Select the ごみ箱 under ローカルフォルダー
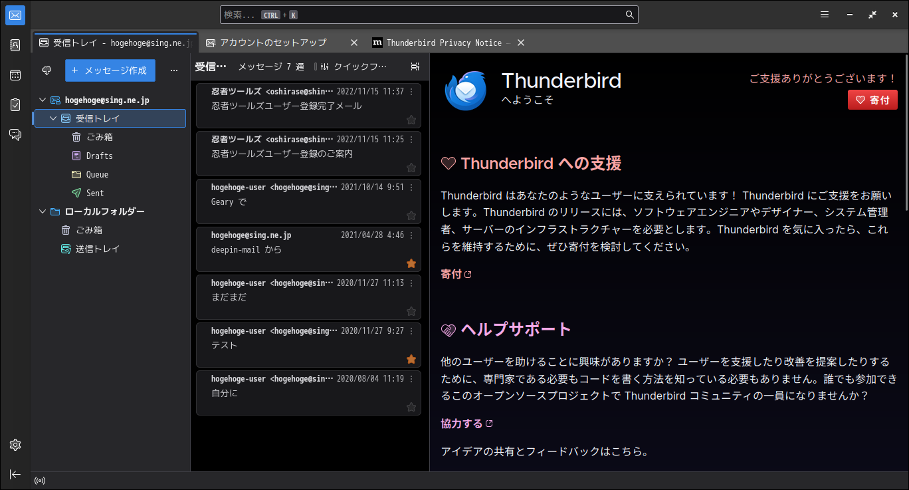909x490 pixels. [x=110, y=230]
